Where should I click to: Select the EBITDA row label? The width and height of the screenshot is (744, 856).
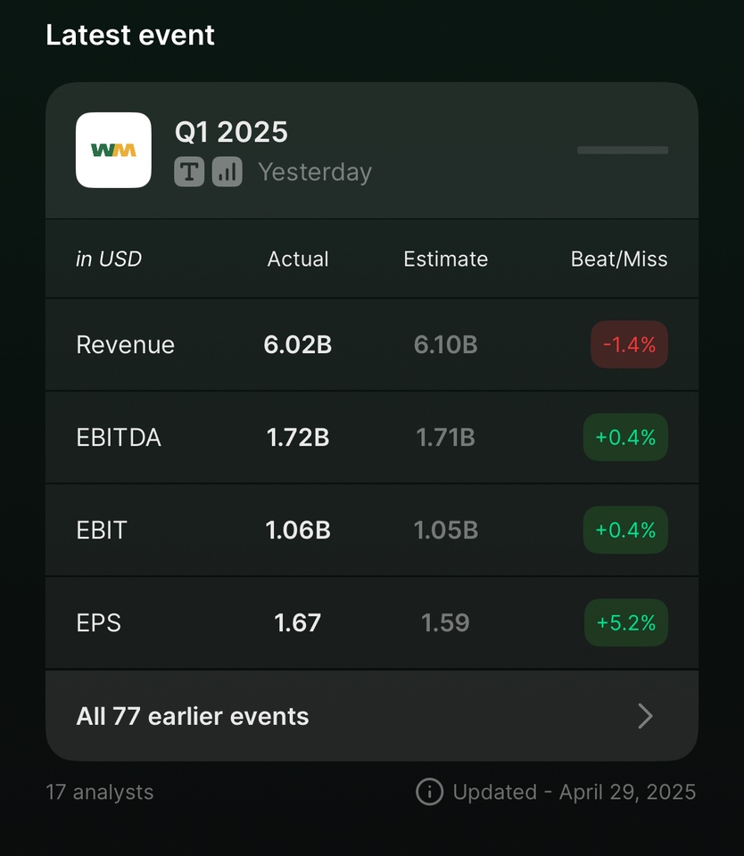pos(119,438)
